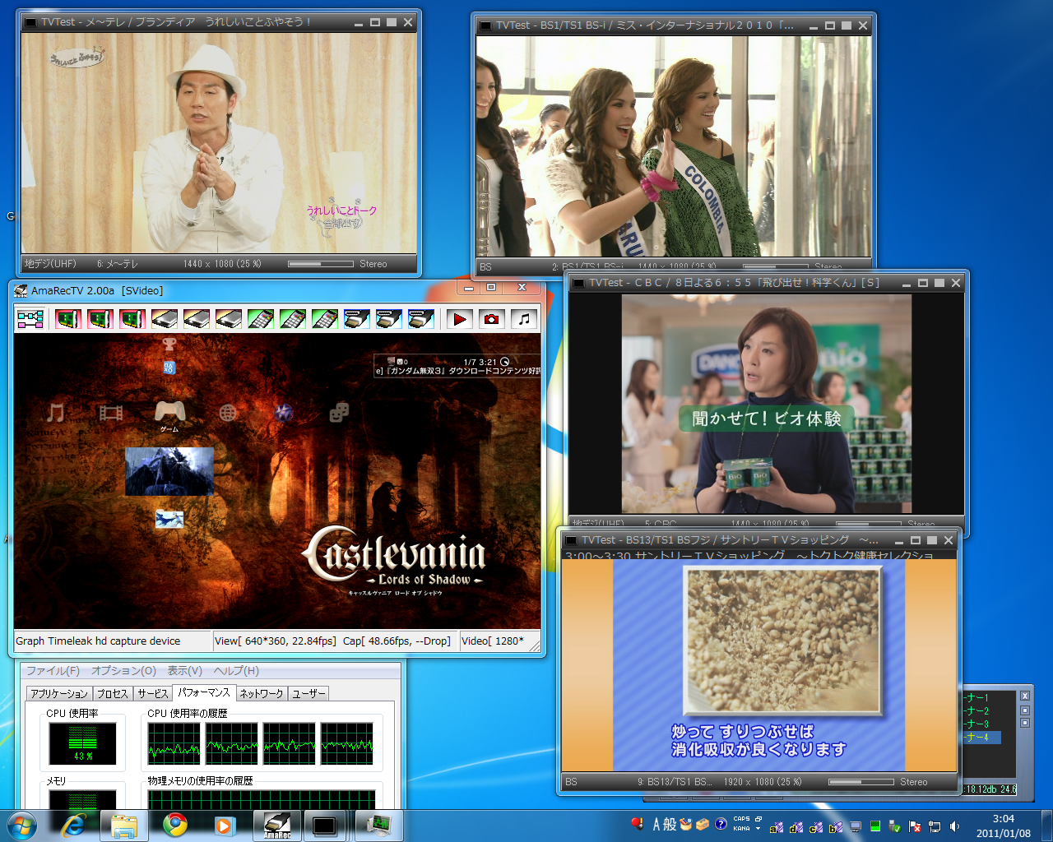Open the Safely Remove Hardware tray icon

tap(894, 827)
